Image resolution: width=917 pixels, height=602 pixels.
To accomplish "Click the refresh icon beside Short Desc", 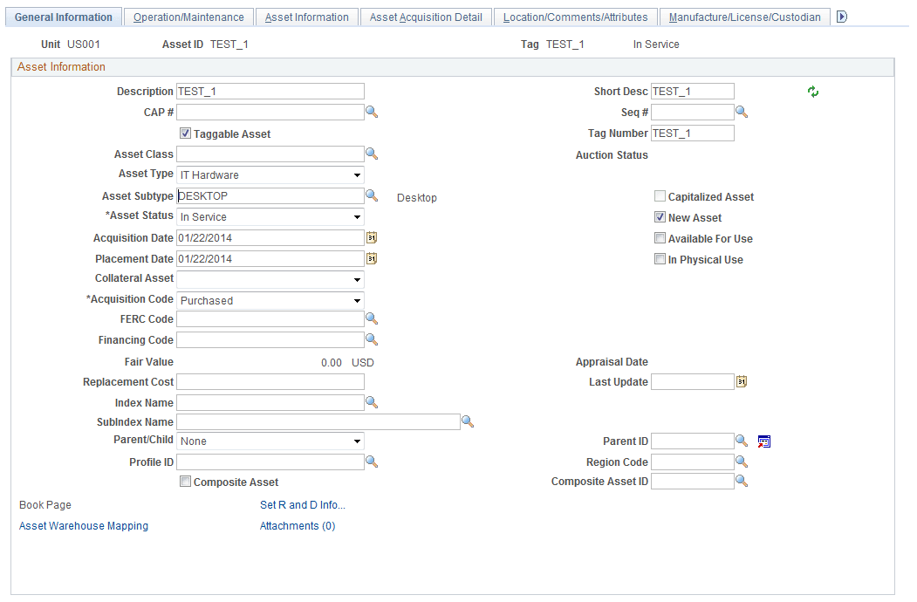I will (x=812, y=91).
